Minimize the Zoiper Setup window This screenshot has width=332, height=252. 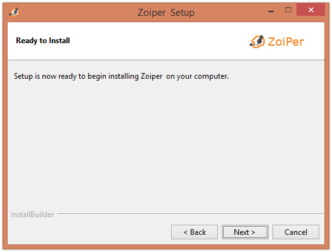[x=271, y=10]
